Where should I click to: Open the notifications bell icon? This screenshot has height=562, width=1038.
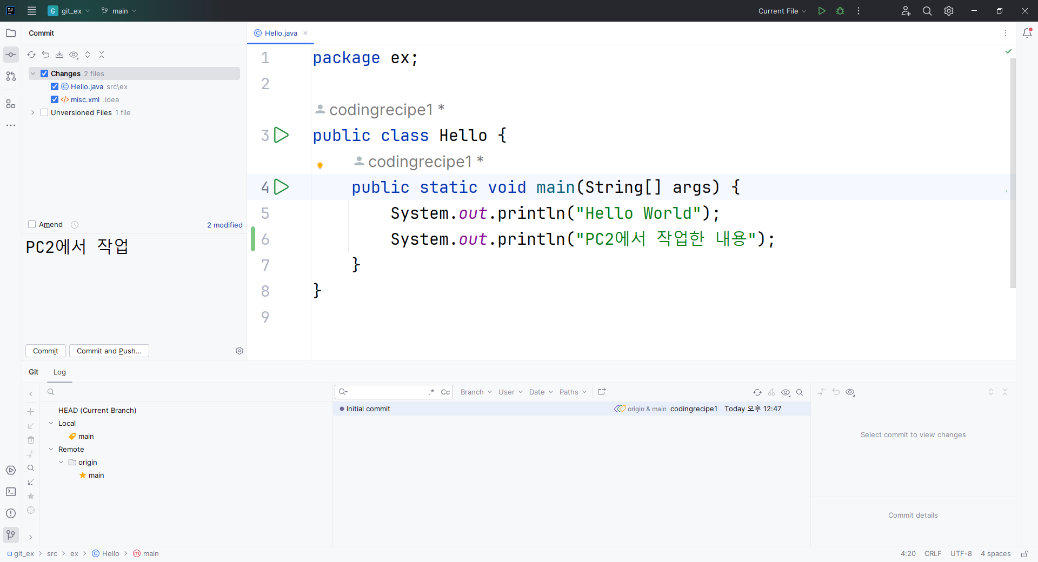click(x=1027, y=33)
